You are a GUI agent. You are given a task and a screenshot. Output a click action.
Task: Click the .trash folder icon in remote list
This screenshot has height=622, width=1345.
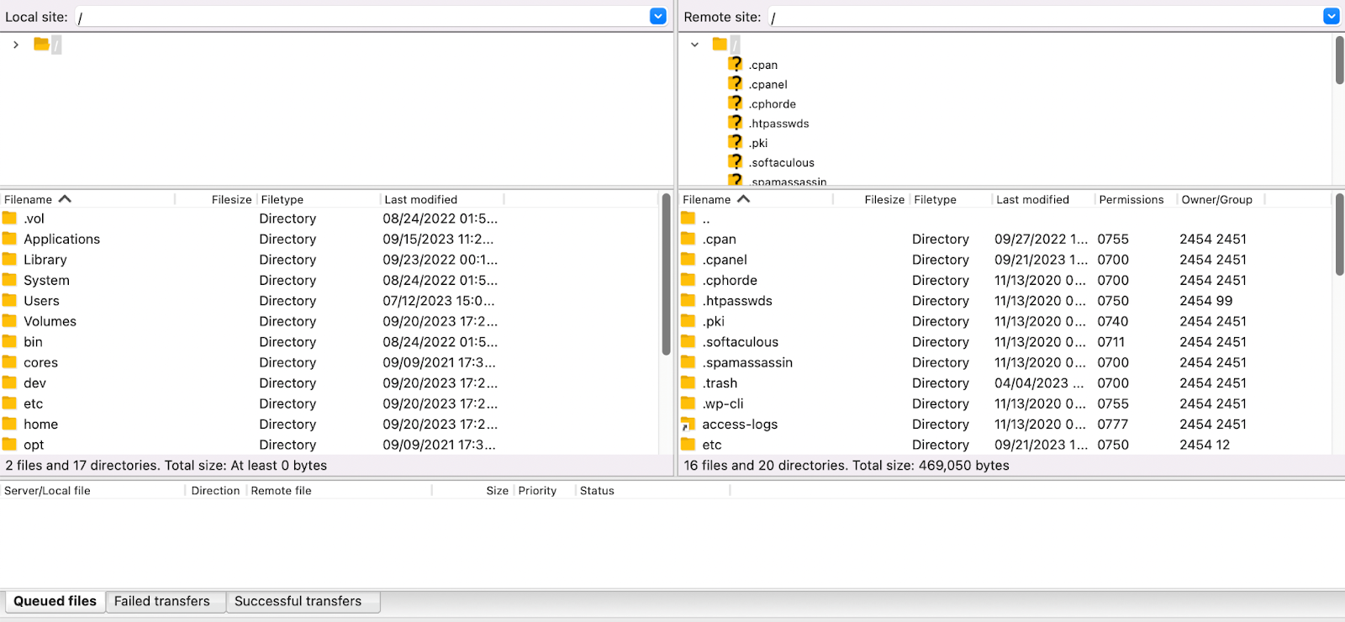pyautogui.click(x=688, y=383)
